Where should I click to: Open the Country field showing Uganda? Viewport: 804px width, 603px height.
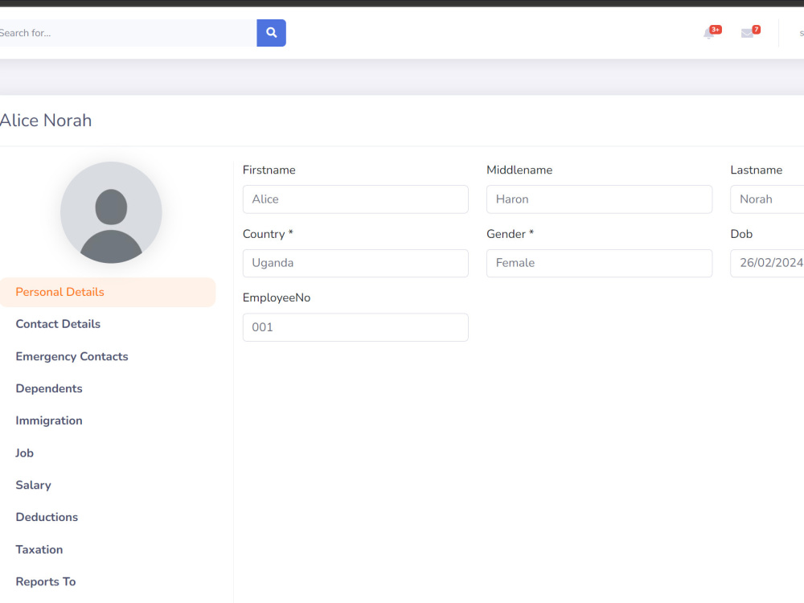pos(355,264)
